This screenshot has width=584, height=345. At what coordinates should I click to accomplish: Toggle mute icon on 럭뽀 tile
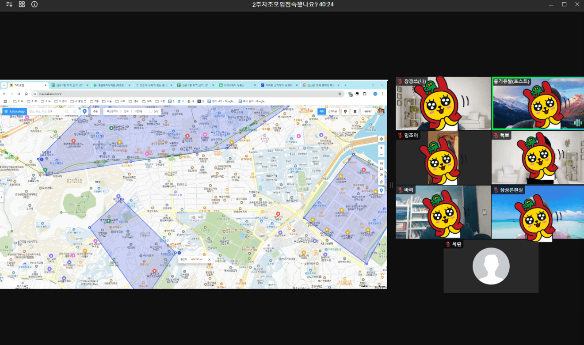coord(496,136)
